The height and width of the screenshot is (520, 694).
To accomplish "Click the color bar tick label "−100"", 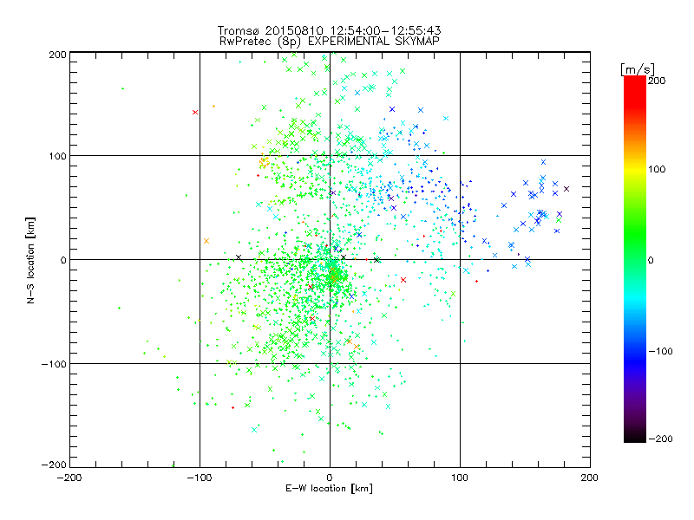I will tap(660, 352).
